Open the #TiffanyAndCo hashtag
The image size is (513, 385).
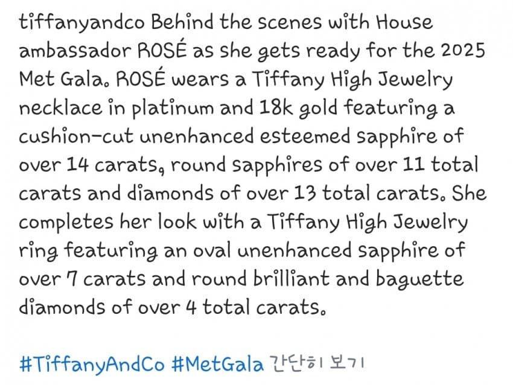(92, 364)
